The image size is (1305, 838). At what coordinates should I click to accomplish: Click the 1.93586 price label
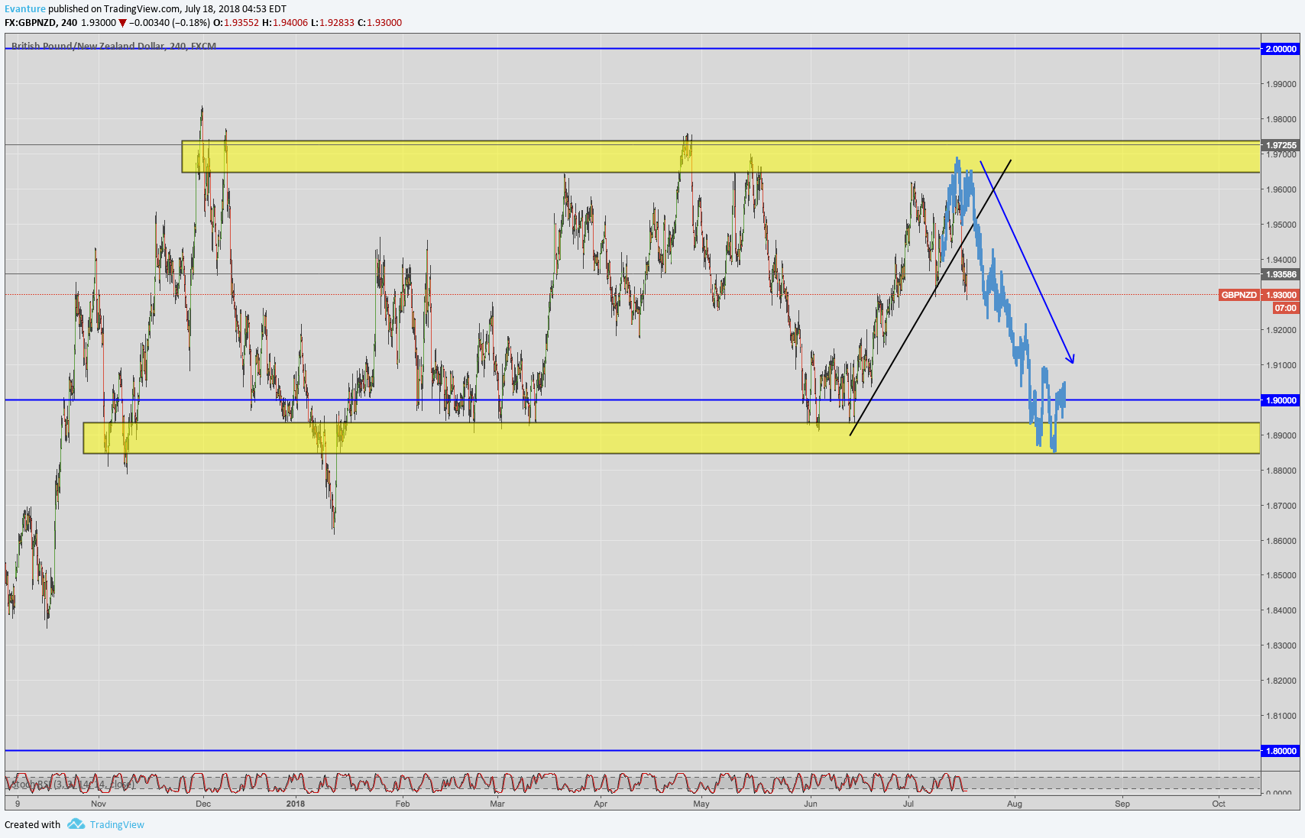[1281, 274]
